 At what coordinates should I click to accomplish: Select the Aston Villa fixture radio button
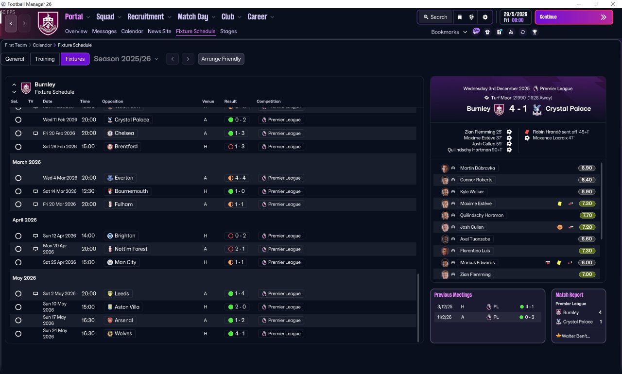18,307
